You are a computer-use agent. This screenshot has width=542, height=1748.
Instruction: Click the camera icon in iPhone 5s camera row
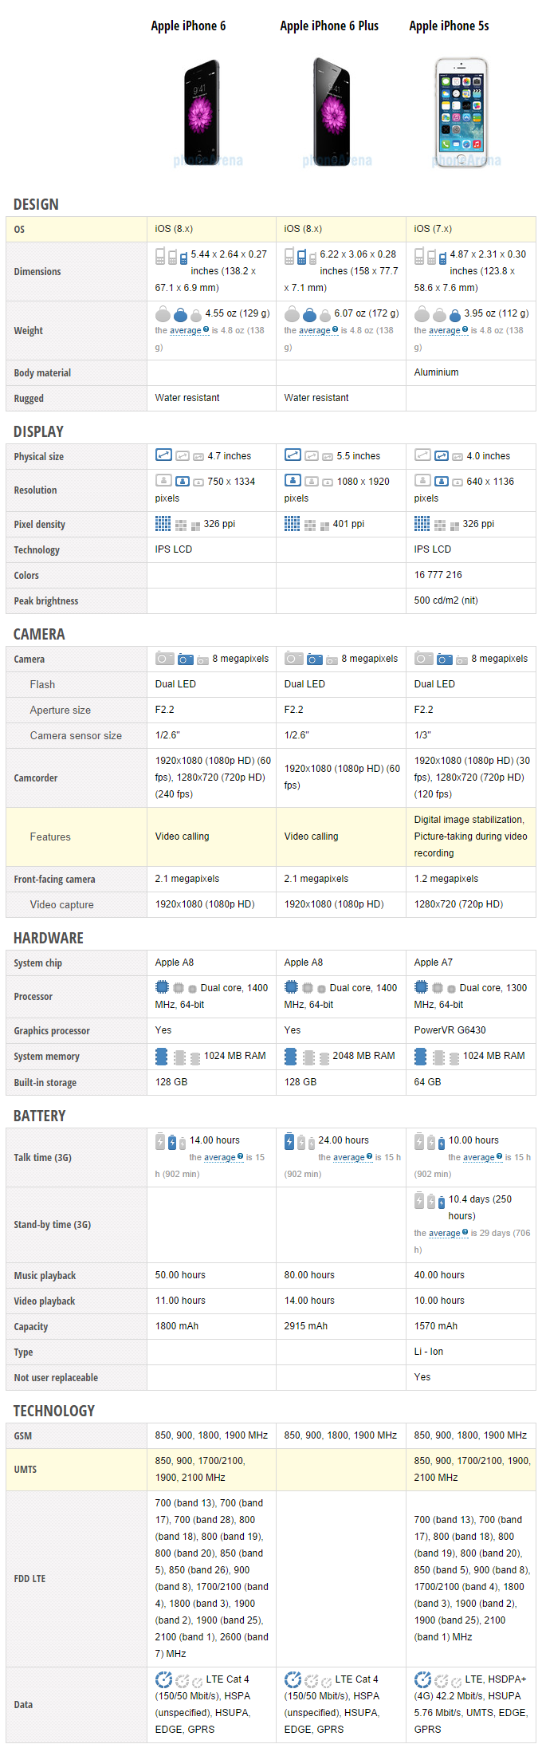(445, 659)
